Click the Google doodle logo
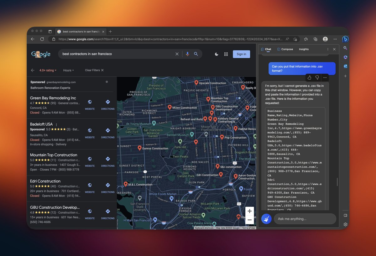This screenshot has width=376, height=256. pyautogui.click(x=41, y=54)
